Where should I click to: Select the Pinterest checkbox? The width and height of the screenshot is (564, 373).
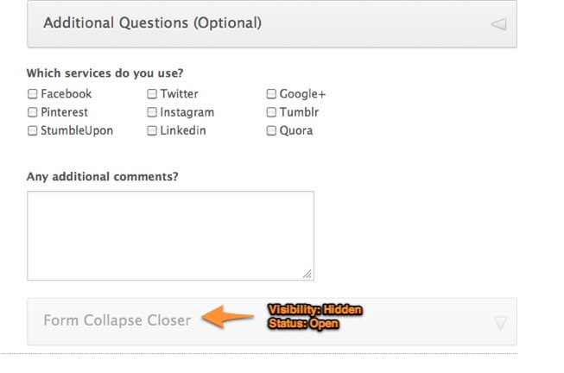tap(33, 112)
